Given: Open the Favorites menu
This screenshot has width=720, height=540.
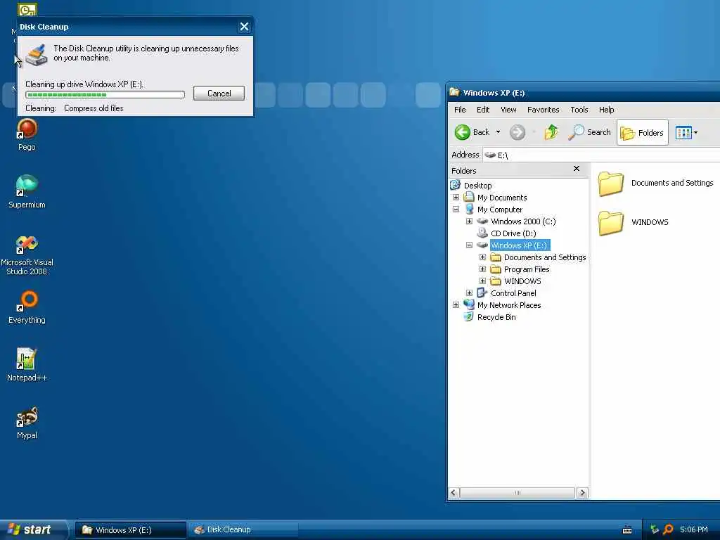Looking at the screenshot, I should (x=544, y=110).
